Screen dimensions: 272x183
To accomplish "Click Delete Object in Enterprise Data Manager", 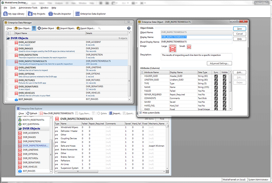I will (46, 28).
